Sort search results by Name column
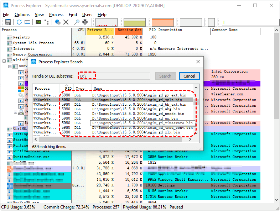The width and height of the screenshot is (280, 211). pyautogui.click(x=142, y=89)
